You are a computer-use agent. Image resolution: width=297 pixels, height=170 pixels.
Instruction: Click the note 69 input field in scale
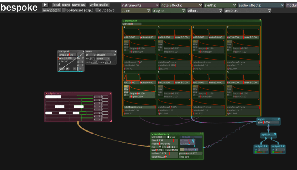pyautogui.click(x=108, y=62)
